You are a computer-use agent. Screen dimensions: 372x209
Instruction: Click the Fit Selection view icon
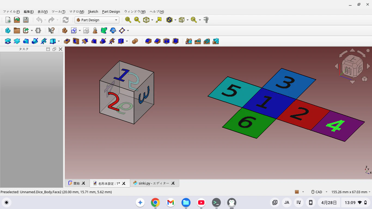pyautogui.click(x=137, y=20)
